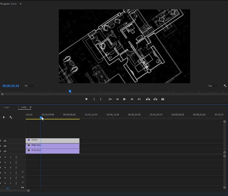Click the Lift button in transport controls
228x196 pixels.
148,99
